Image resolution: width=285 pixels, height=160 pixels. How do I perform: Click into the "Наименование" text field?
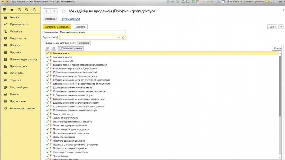[x=92, y=32]
